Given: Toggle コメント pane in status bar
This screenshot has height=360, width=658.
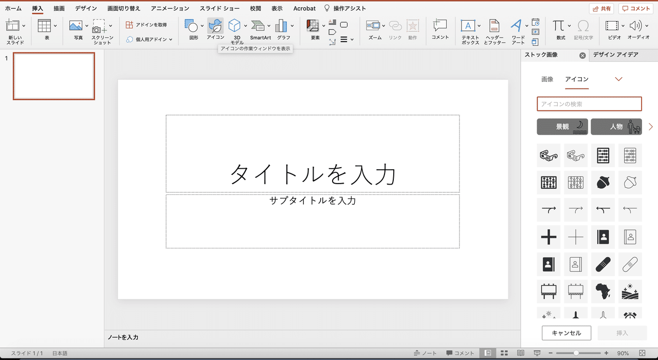Looking at the screenshot, I should coord(460,353).
